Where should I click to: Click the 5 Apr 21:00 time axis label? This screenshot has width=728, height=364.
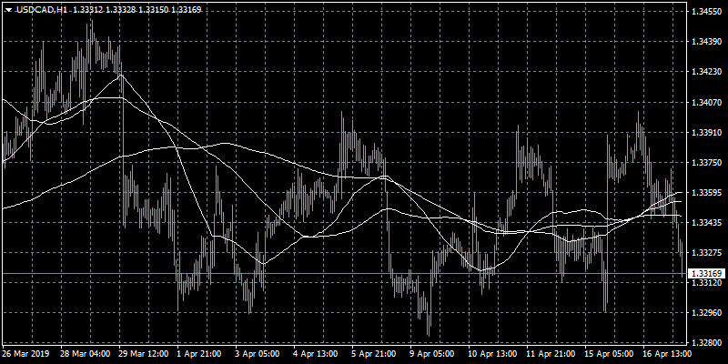375,354
